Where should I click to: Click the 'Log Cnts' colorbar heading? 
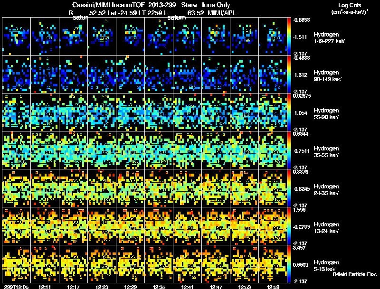click(350, 5)
